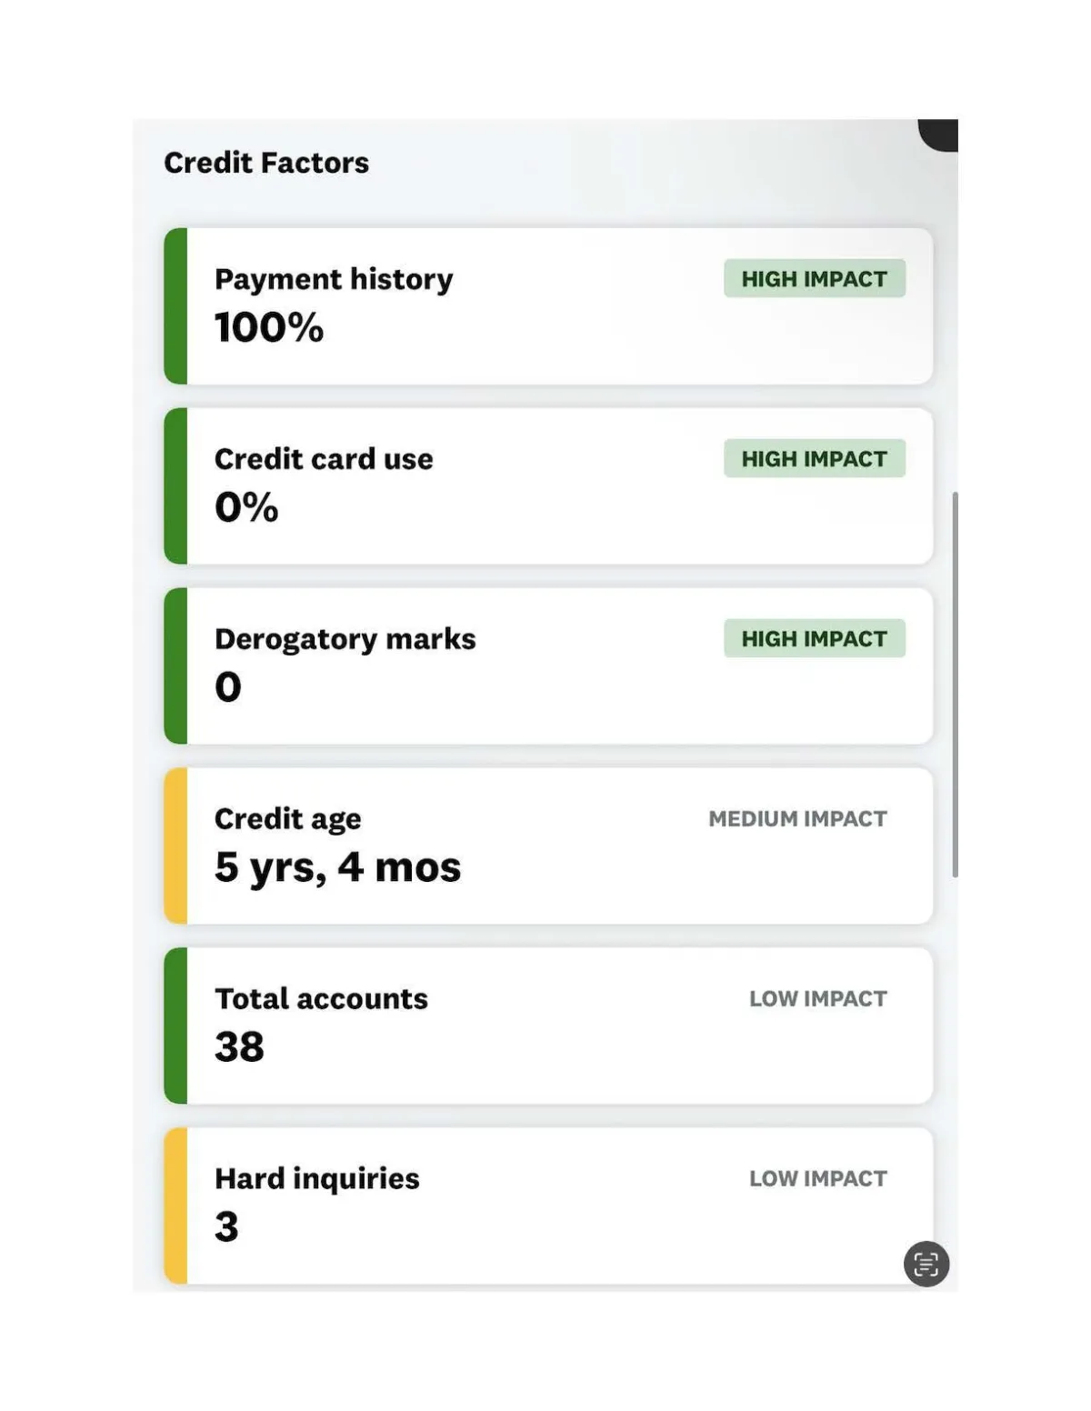The height and width of the screenshot is (1411, 1091).
Task: Click the vertical scrollbar thumb
Action: [955, 684]
